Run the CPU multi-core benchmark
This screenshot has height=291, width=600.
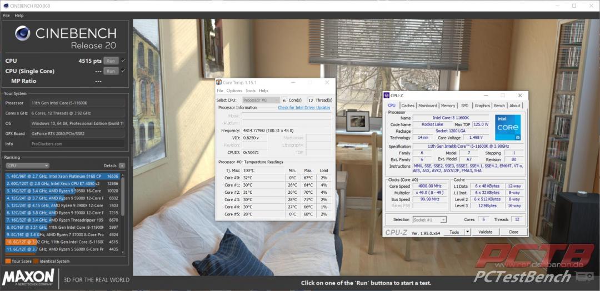(111, 61)
